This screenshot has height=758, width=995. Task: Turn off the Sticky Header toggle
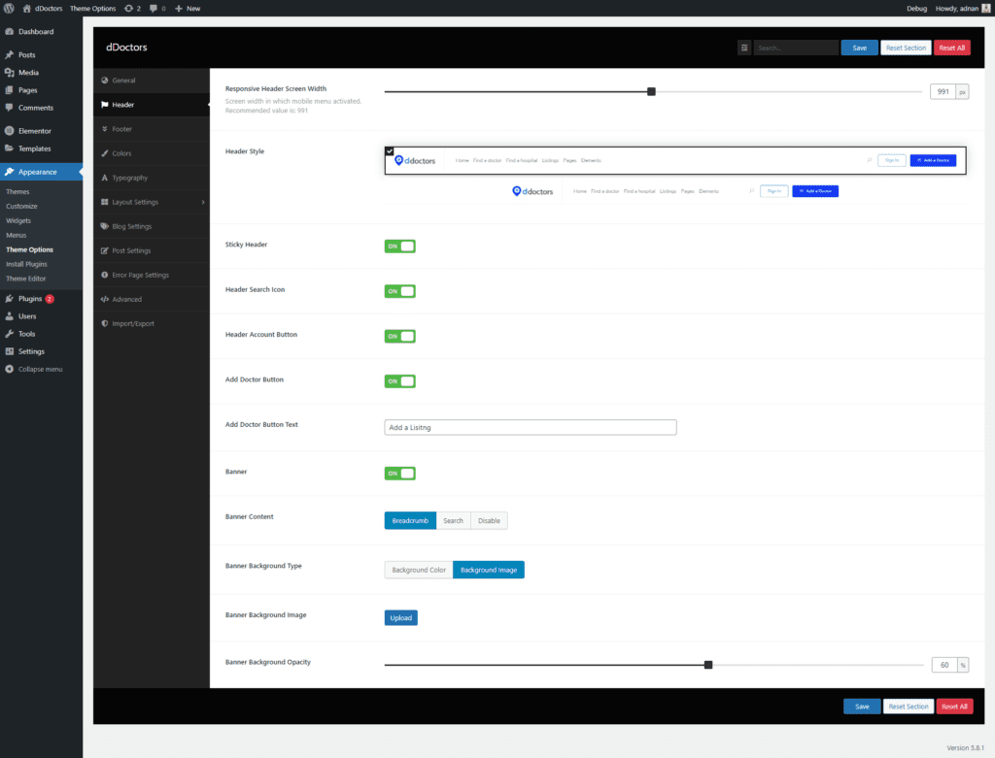(399, 247)
